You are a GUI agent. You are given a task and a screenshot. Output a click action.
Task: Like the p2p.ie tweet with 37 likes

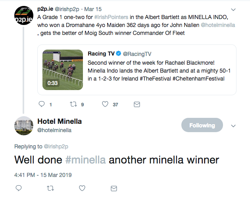[105, 104]
